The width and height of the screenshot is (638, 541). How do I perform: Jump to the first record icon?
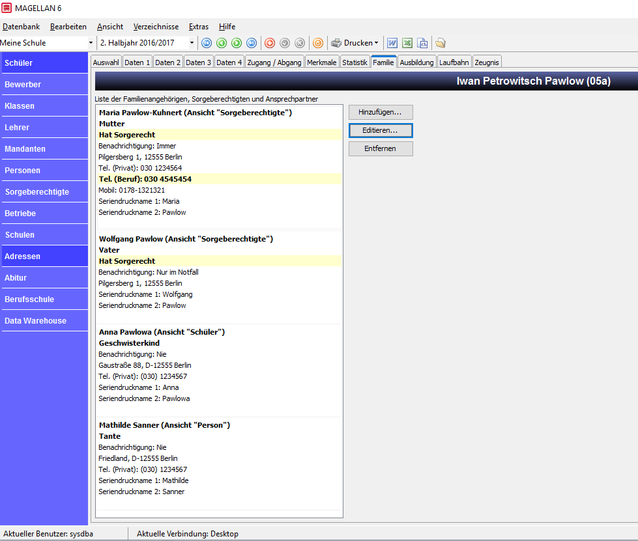(207, 43)
